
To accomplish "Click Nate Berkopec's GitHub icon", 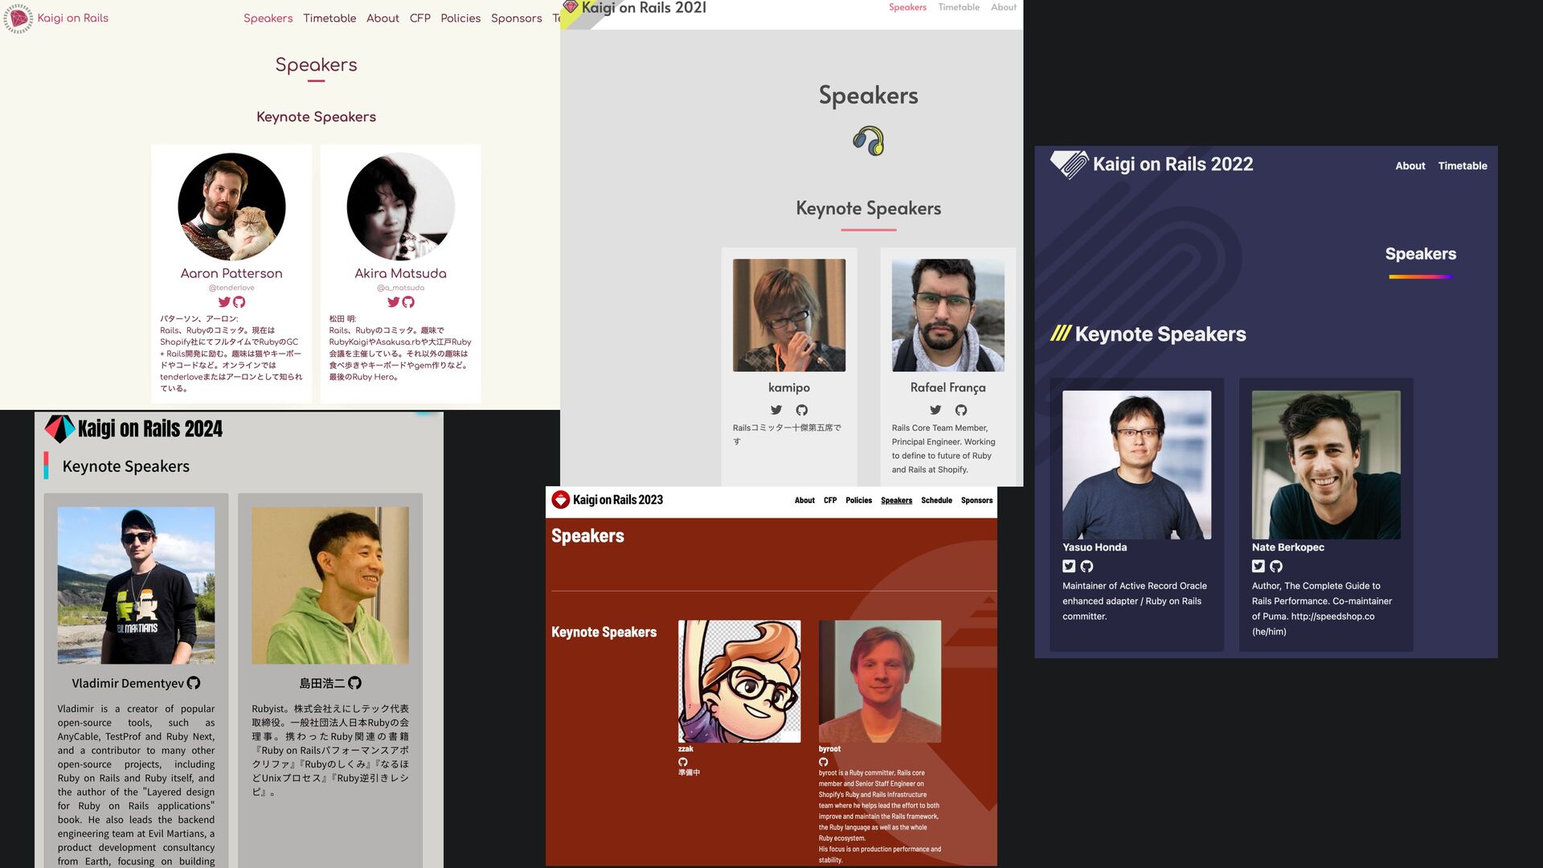I will 1276,566.
